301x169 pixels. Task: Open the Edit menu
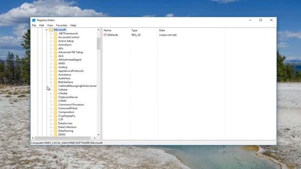tap(42, 25)
